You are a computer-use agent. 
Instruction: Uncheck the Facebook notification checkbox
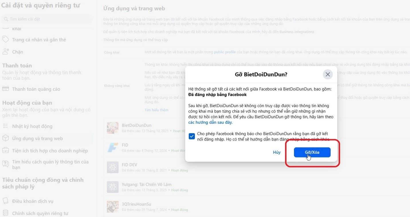click(x=192, y=136)
